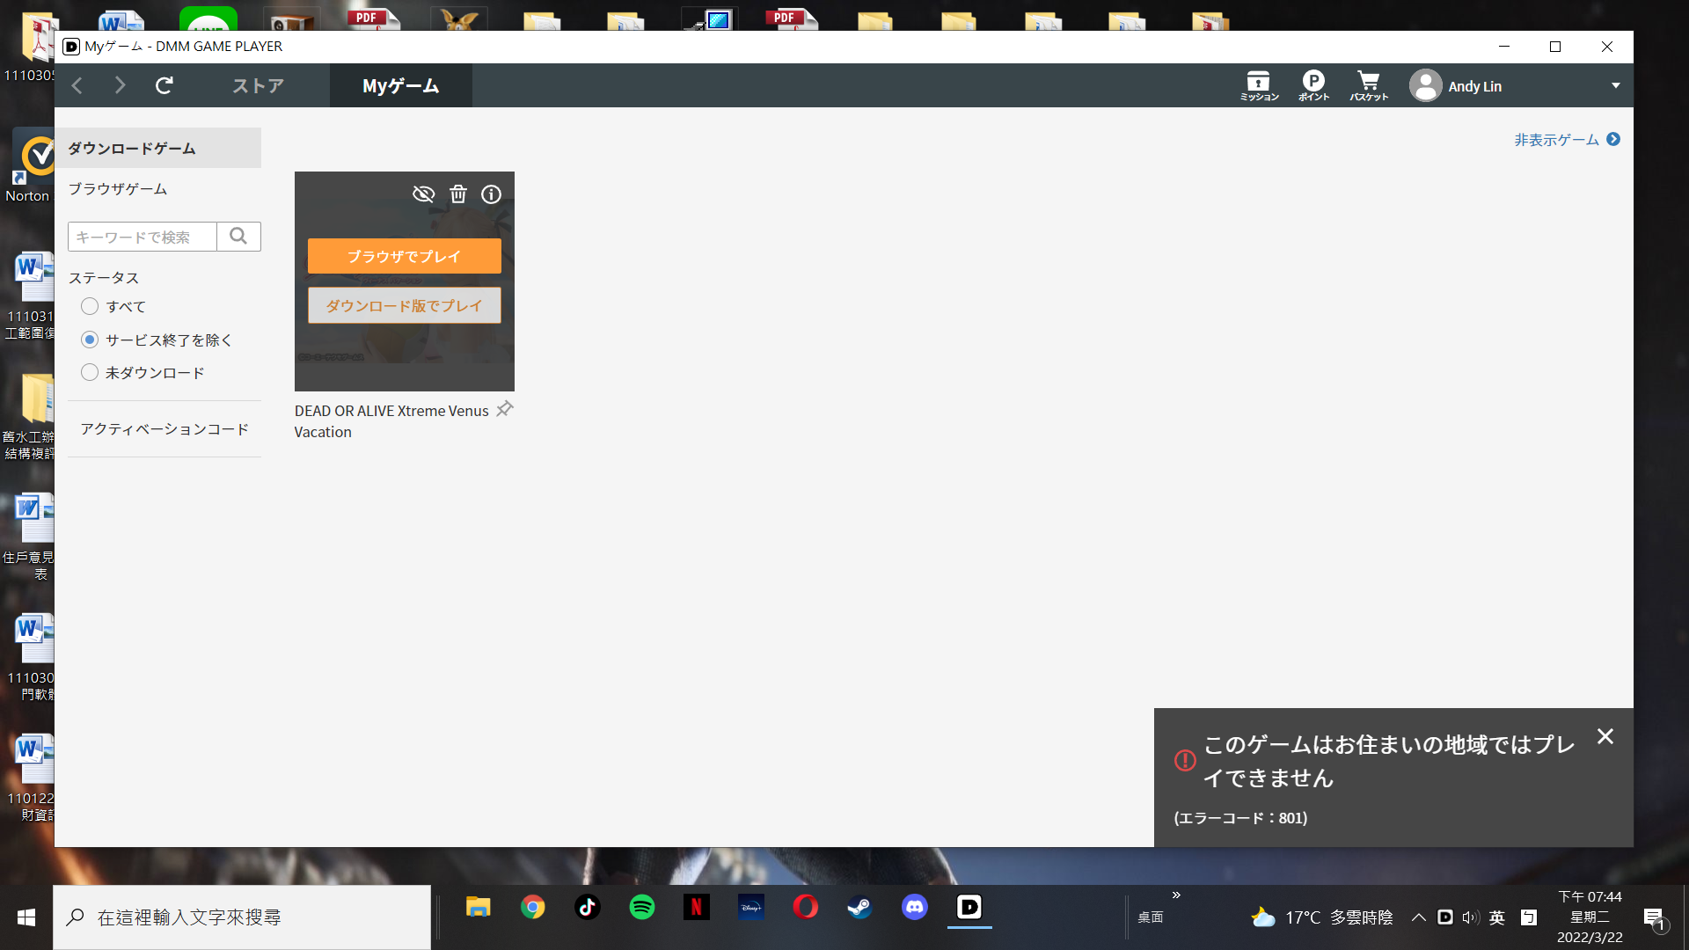Open Netflix from the taskbar
Viewport: 1689px width, 950px height.
click(x=697, y=907)
